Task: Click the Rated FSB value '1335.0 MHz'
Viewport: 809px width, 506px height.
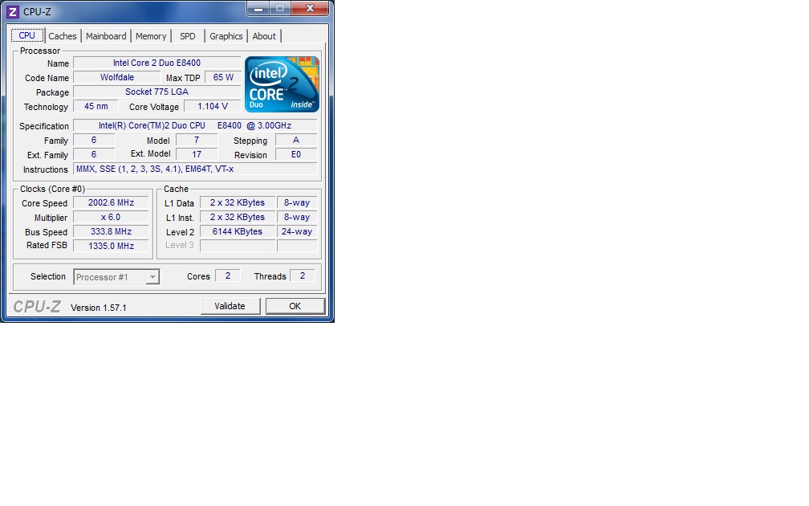Action: point(111,246)
